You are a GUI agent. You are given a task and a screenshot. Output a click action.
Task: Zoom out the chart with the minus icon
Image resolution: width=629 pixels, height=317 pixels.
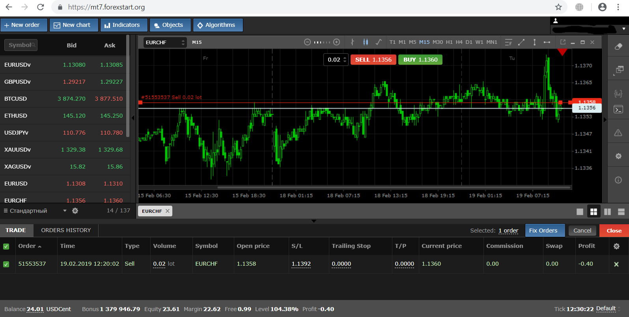307,42
